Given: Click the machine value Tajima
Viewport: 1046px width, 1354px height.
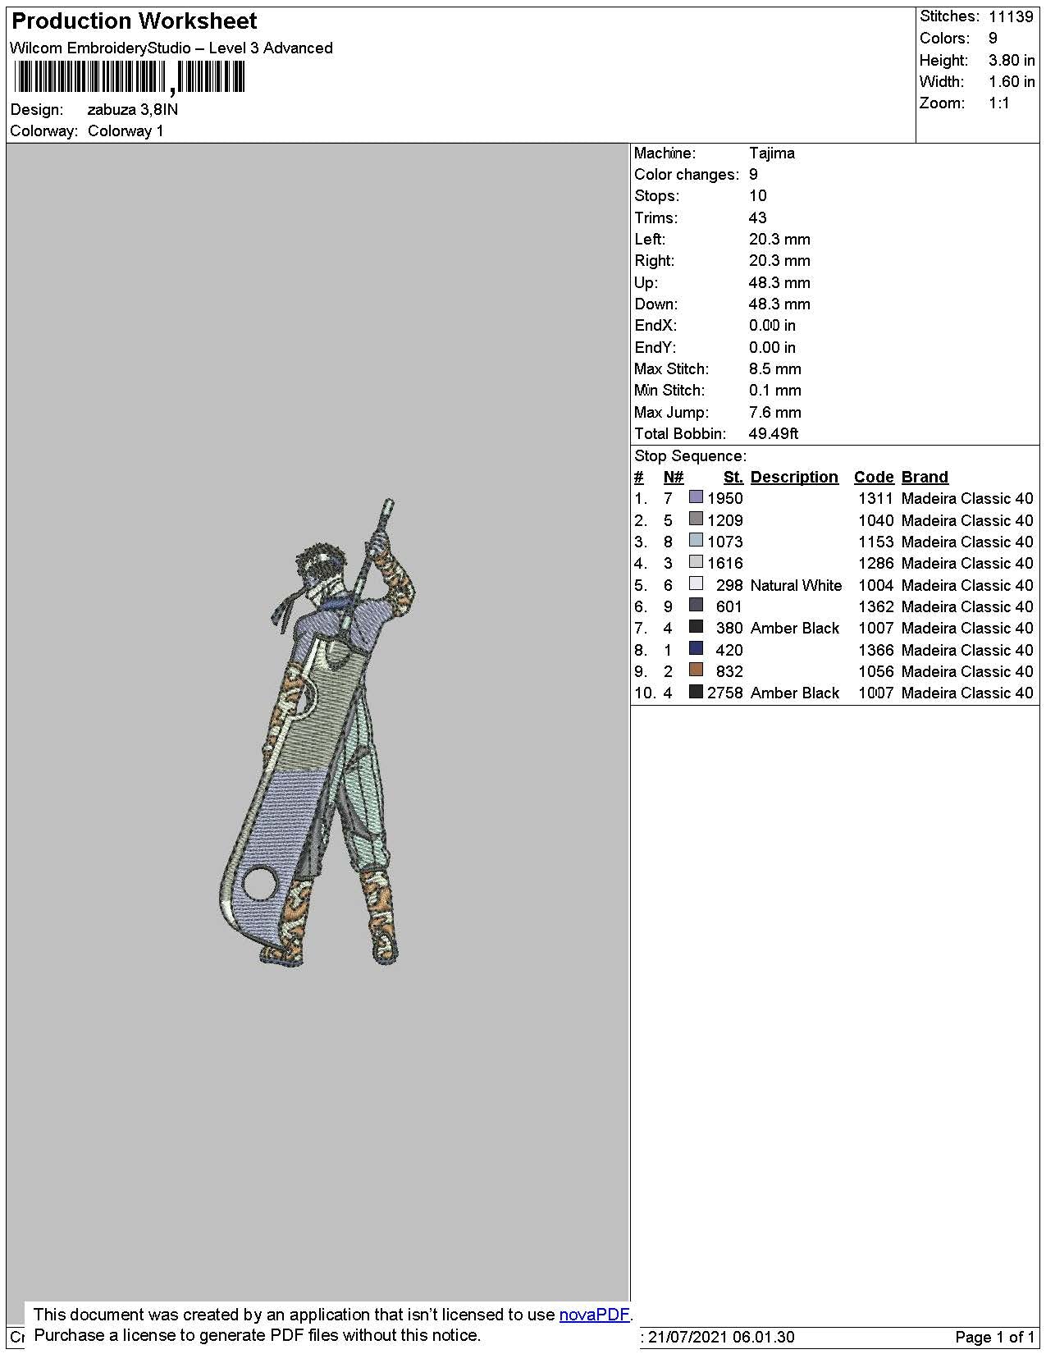Looking at the screenshot, I should [771, 153].
